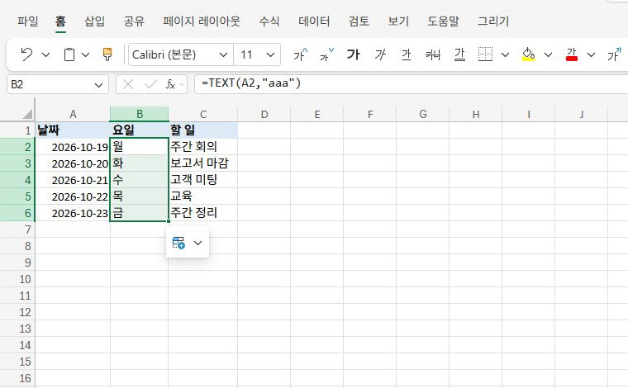628x388 pixels.
Task: Click cell with header 날짜
Action: click(x=73, y=130)
